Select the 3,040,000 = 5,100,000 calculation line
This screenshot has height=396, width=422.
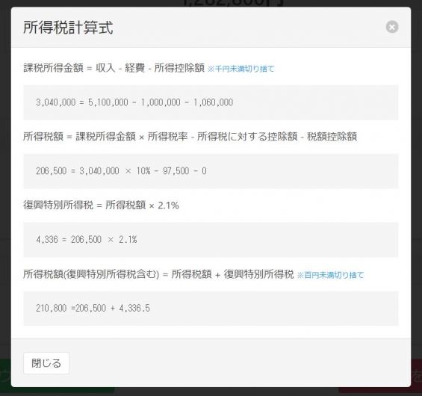point(211,102)
